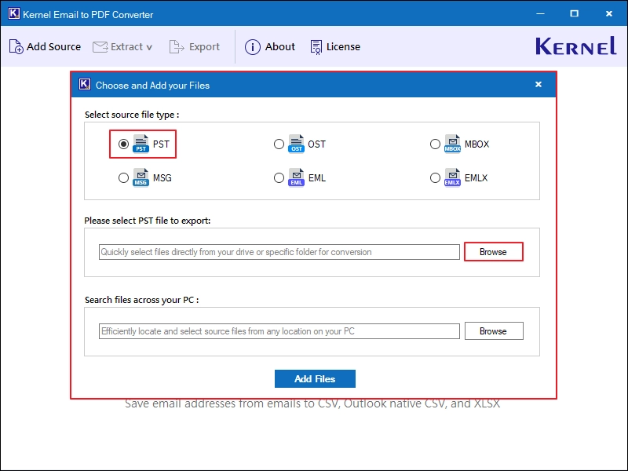Maximize the Kernel converter window
Image resolution: width=628 pixels, height=471 pixels.
pyautogui.click(x=575, y=13)
